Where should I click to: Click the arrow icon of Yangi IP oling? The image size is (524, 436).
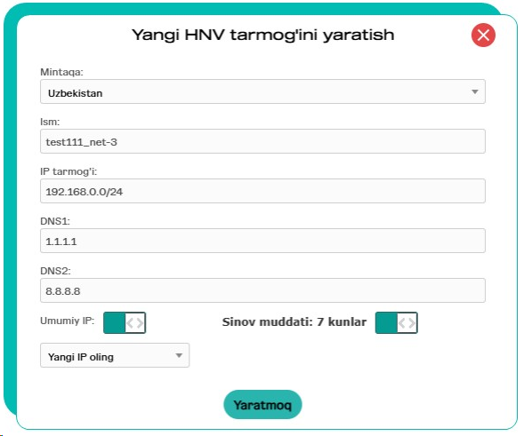pyautogui.click(x=179, y=355)
